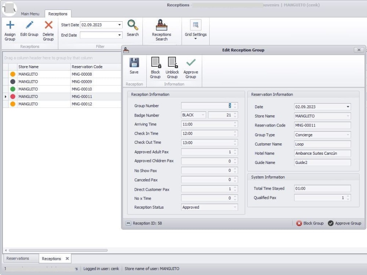Close the Edit Reception Group dialog
This screenshot has height=275, width=367.
359,50
